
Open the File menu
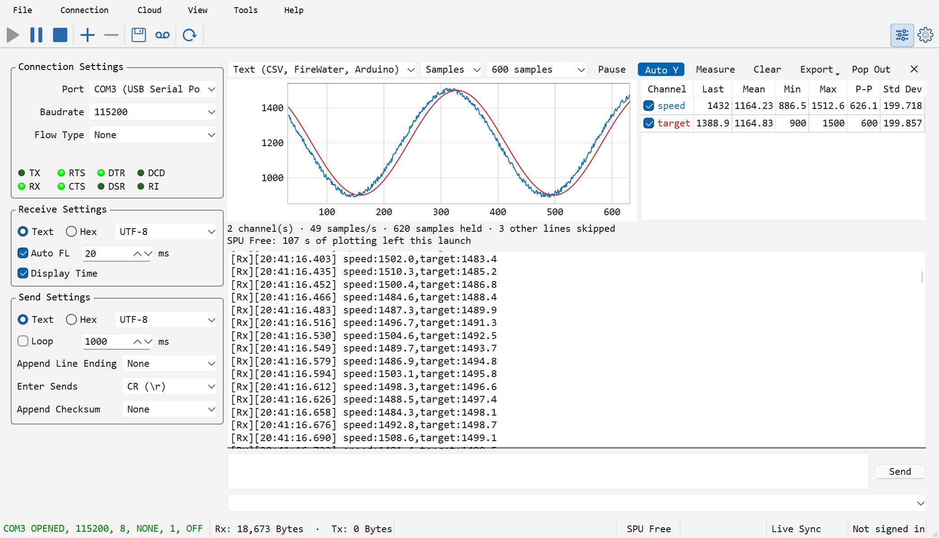coord(22,10)
